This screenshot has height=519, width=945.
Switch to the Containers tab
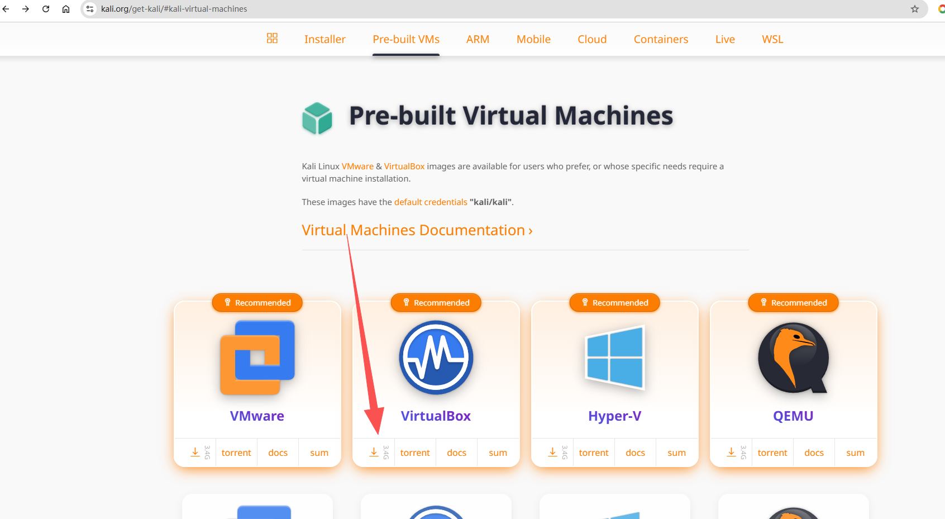click(x=661, y=39)
